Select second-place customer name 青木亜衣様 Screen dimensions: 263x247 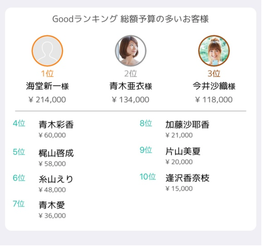130,86
